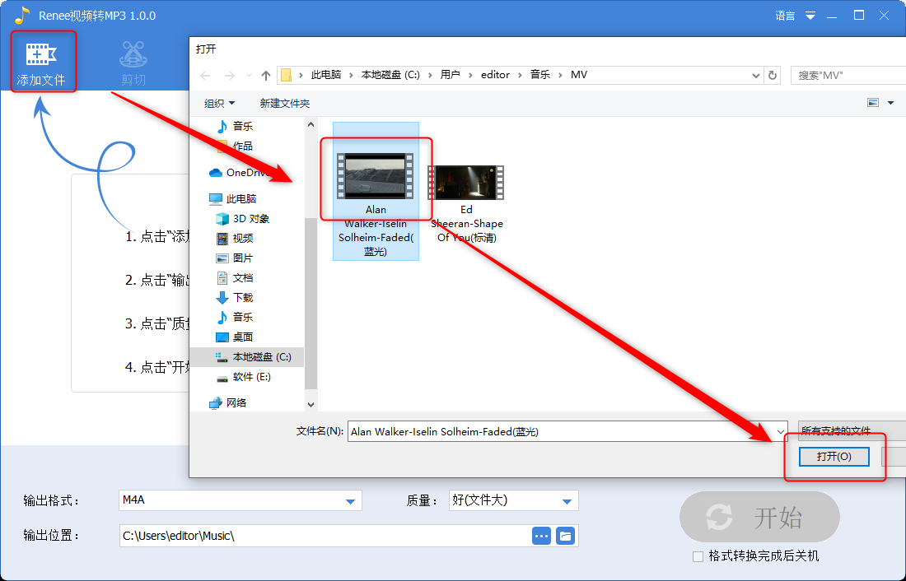Open 视频 (Videos) folder in tree
906x581 pixels.
click(x=235, y=239)
